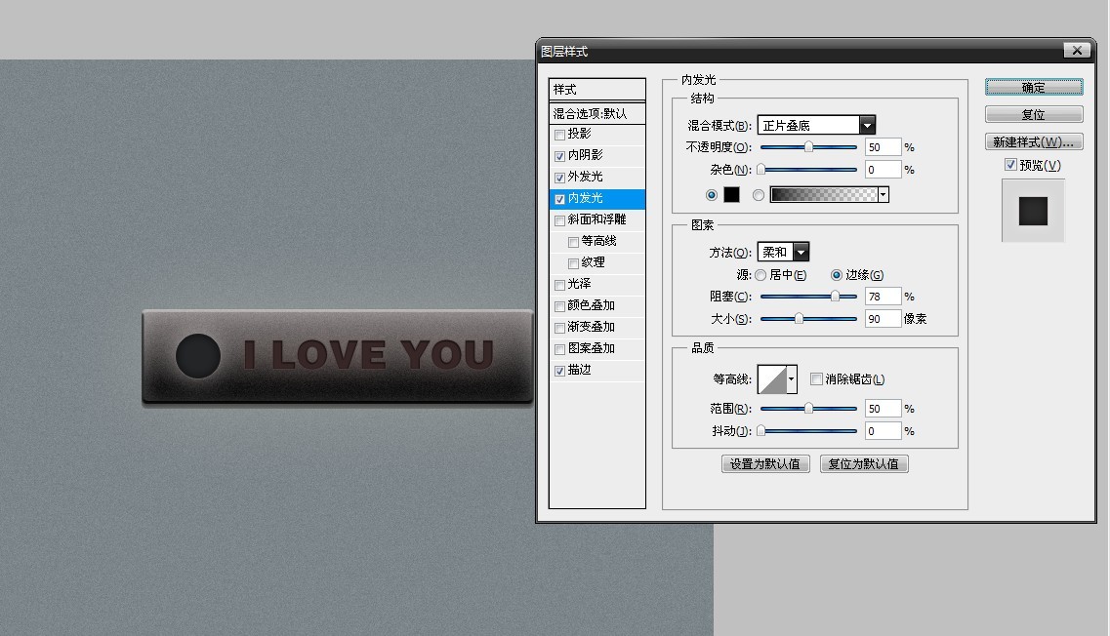Viewport: 1110px width, 636px height.
Task: Open the contour picker dropdown arrow
Action: coord(791,379)
